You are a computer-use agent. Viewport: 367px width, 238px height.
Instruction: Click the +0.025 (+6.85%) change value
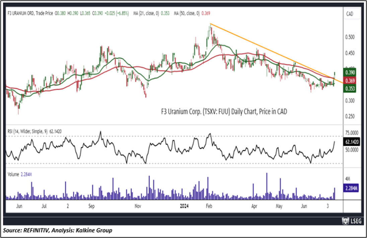tap(117, 13)
